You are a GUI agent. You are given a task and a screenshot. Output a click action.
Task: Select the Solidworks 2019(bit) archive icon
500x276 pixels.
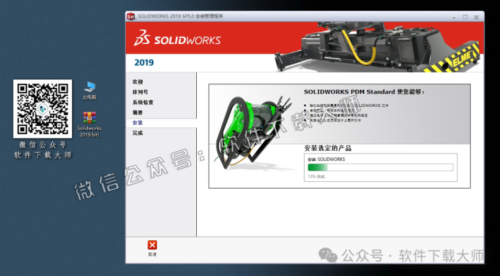click(x=90, y=124)
